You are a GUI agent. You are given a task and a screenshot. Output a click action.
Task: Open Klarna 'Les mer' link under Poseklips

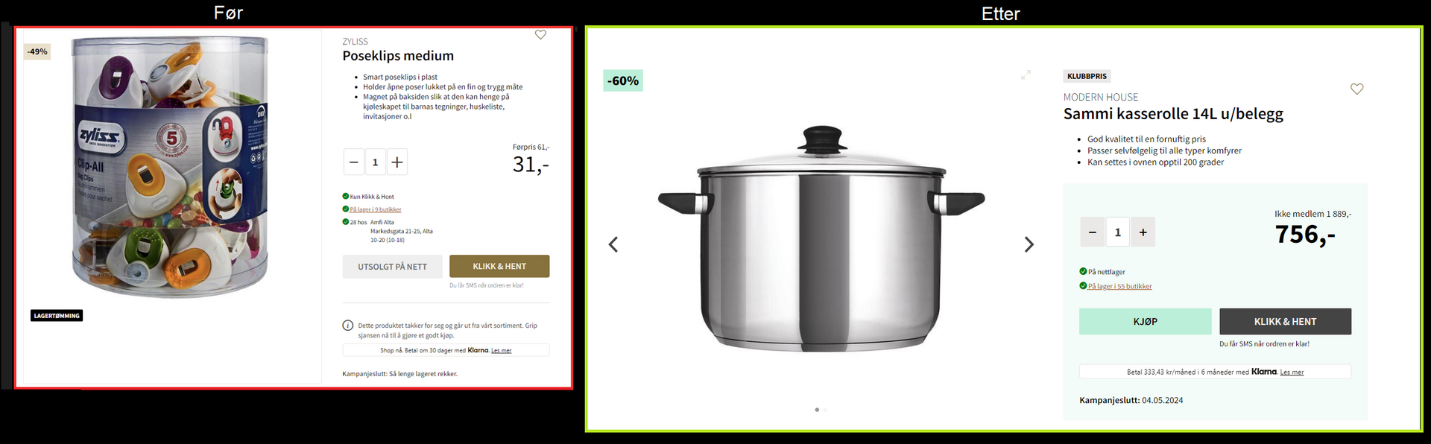(501, 350)
